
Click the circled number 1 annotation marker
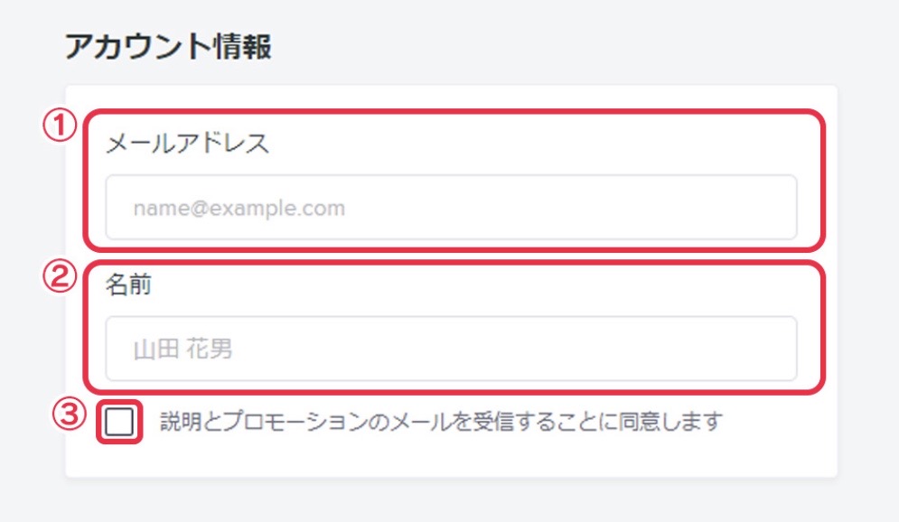(60, 126)
